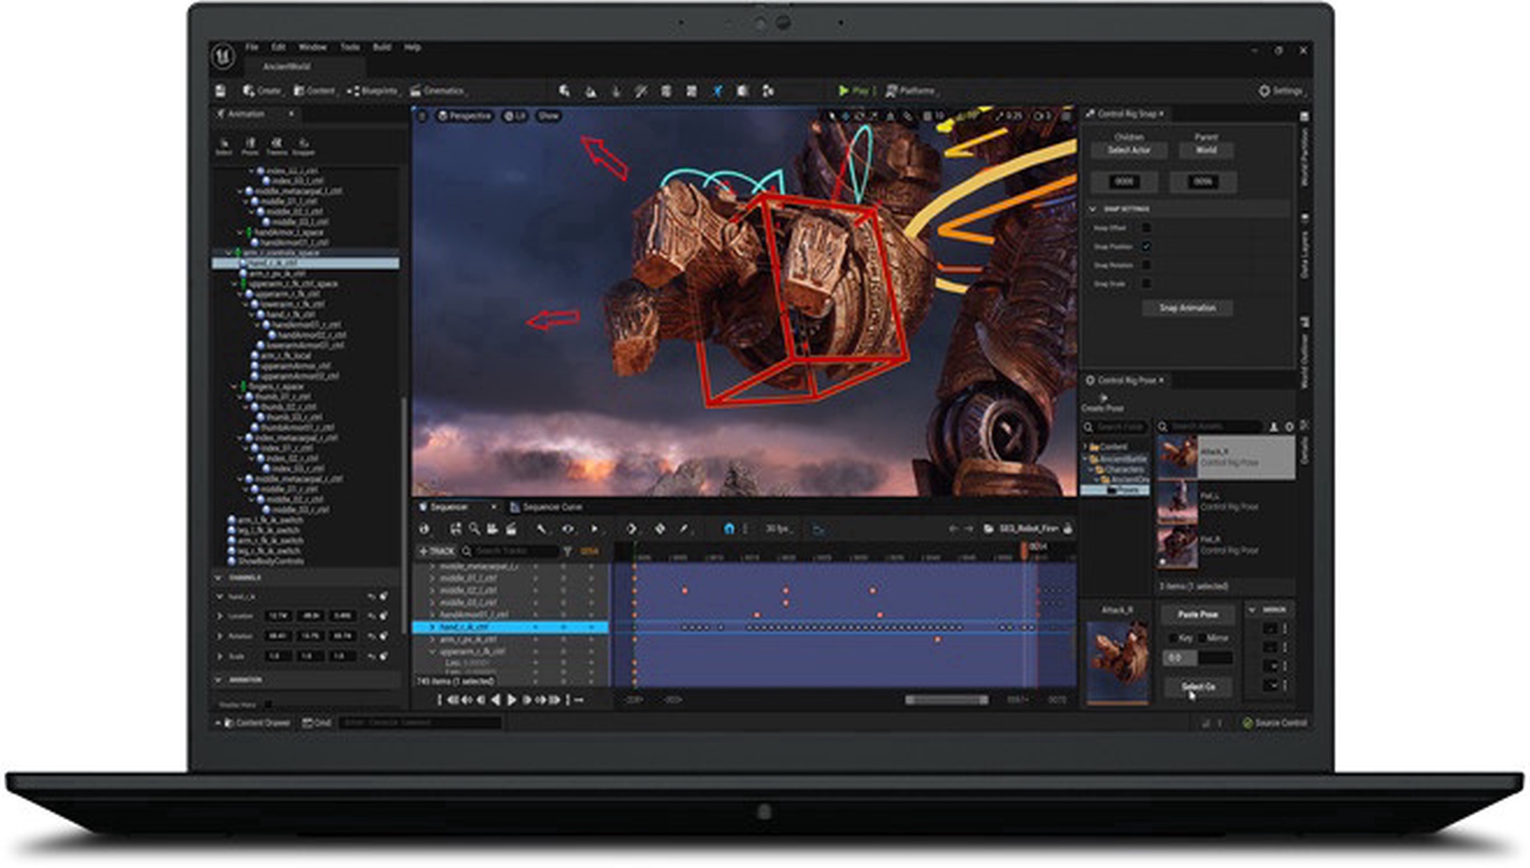Click the Create Pose icon
Viewport: 1530px width, 868px height.
1103,398
